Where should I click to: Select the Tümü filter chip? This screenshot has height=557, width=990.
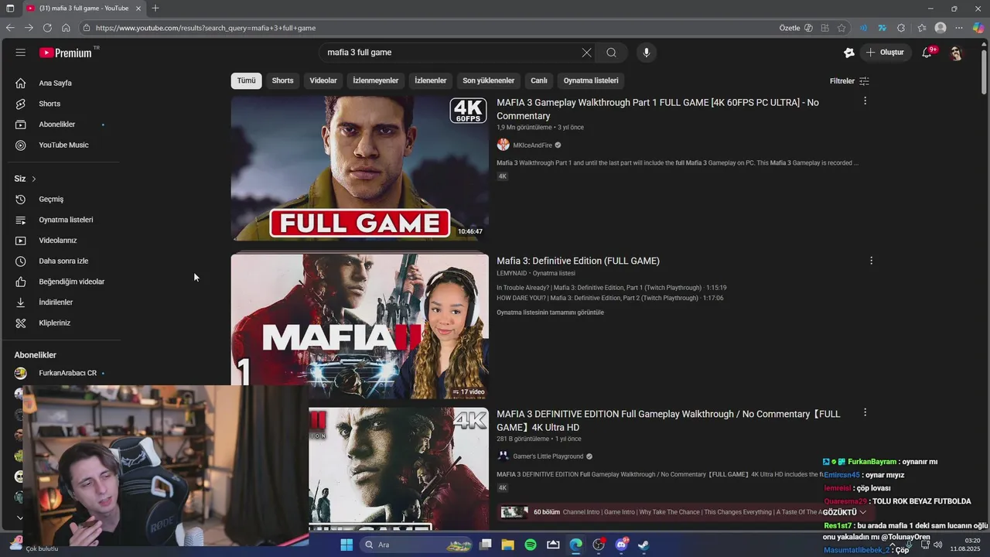pyautogui.click(x=246, y=80)
